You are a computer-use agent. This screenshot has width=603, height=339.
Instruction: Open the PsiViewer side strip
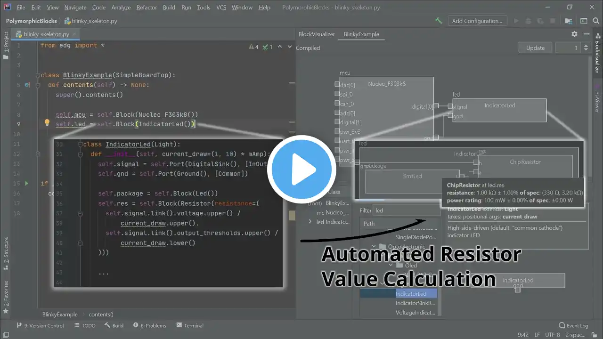597,99
